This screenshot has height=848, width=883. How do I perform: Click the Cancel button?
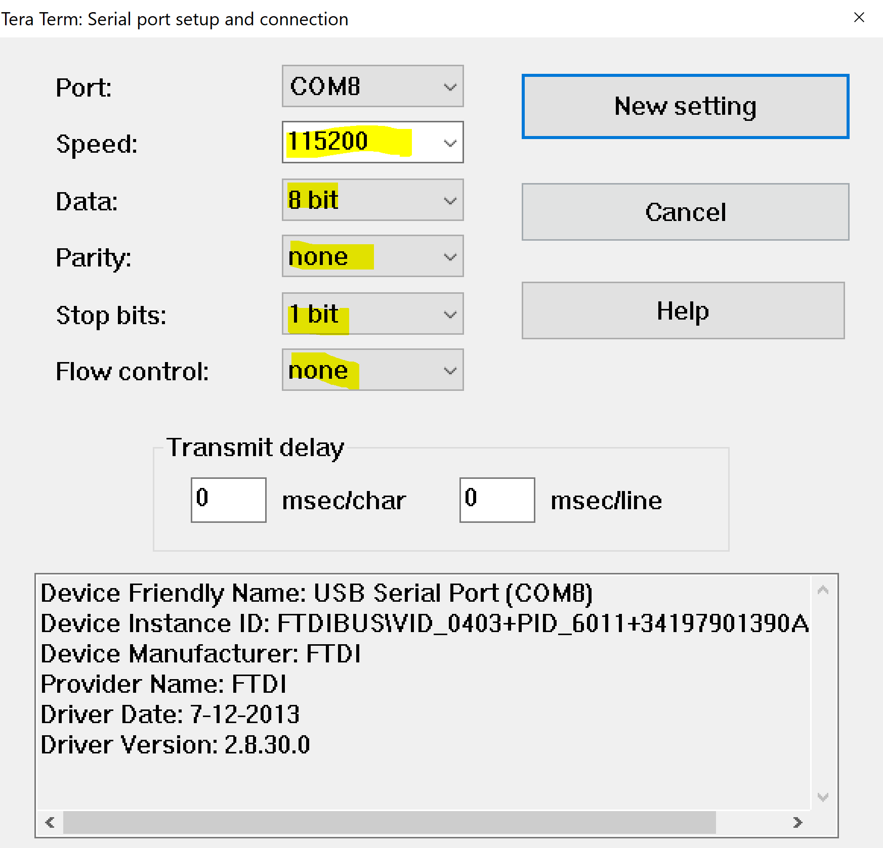coord(685,212)
